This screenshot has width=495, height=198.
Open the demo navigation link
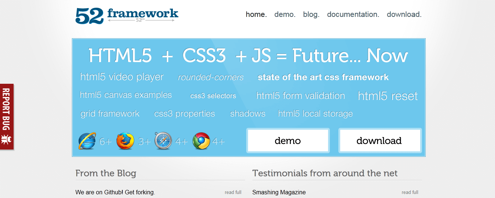coord(285,14)
